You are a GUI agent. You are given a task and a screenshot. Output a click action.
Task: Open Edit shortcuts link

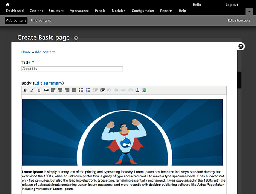pyautogui.click(x=239, y=20)
